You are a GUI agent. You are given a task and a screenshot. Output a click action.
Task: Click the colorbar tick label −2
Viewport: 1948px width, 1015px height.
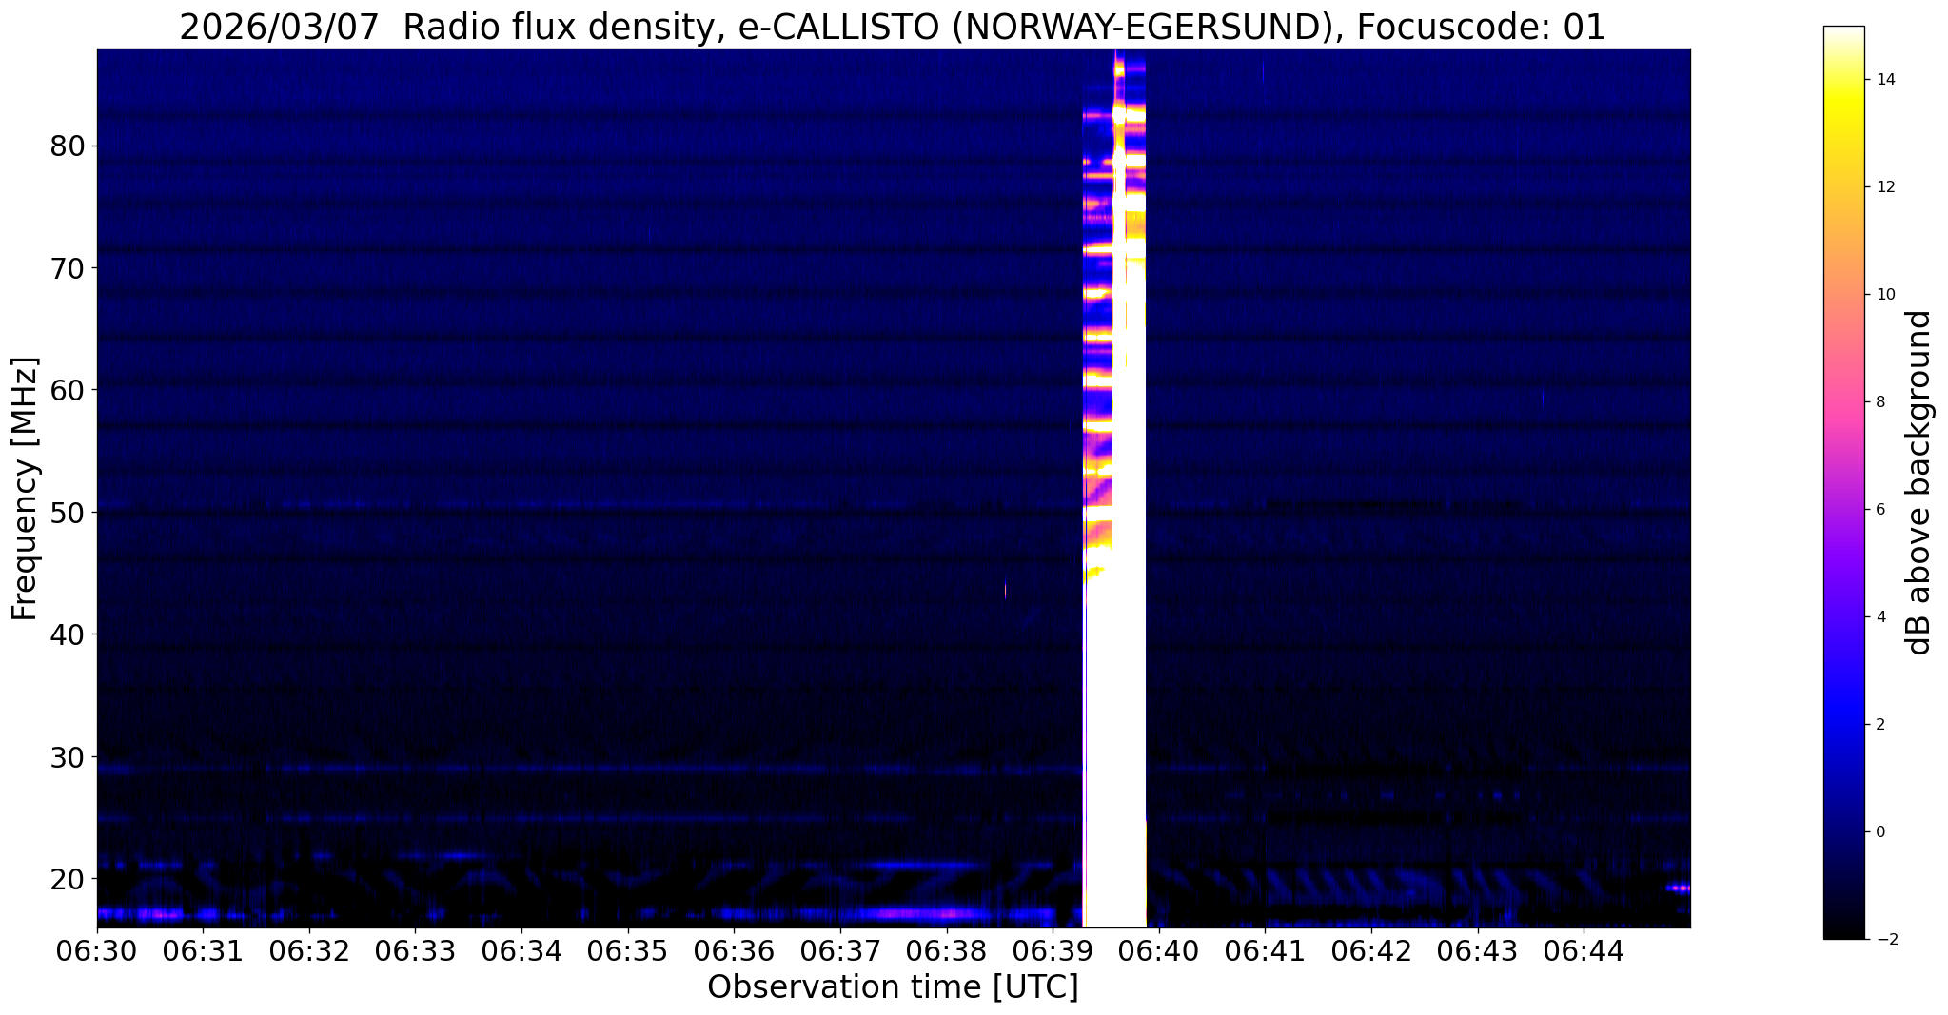point(1885,940)
